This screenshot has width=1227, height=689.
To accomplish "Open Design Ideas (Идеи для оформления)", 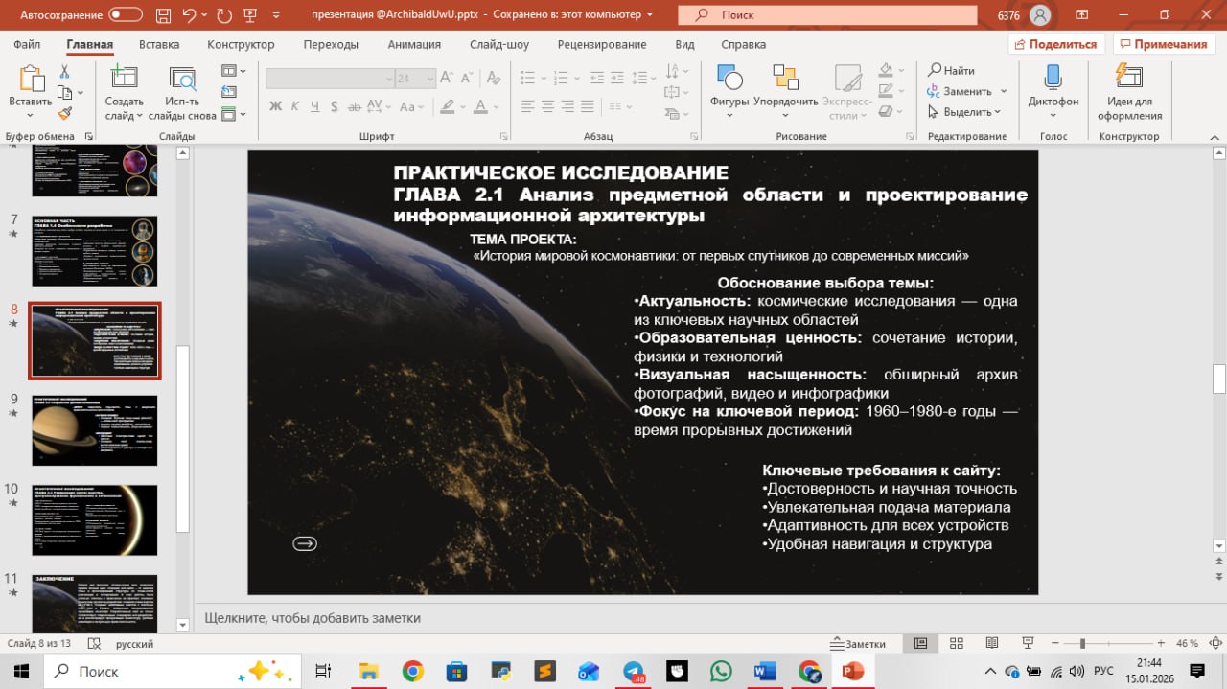I will click(1129, 94).
